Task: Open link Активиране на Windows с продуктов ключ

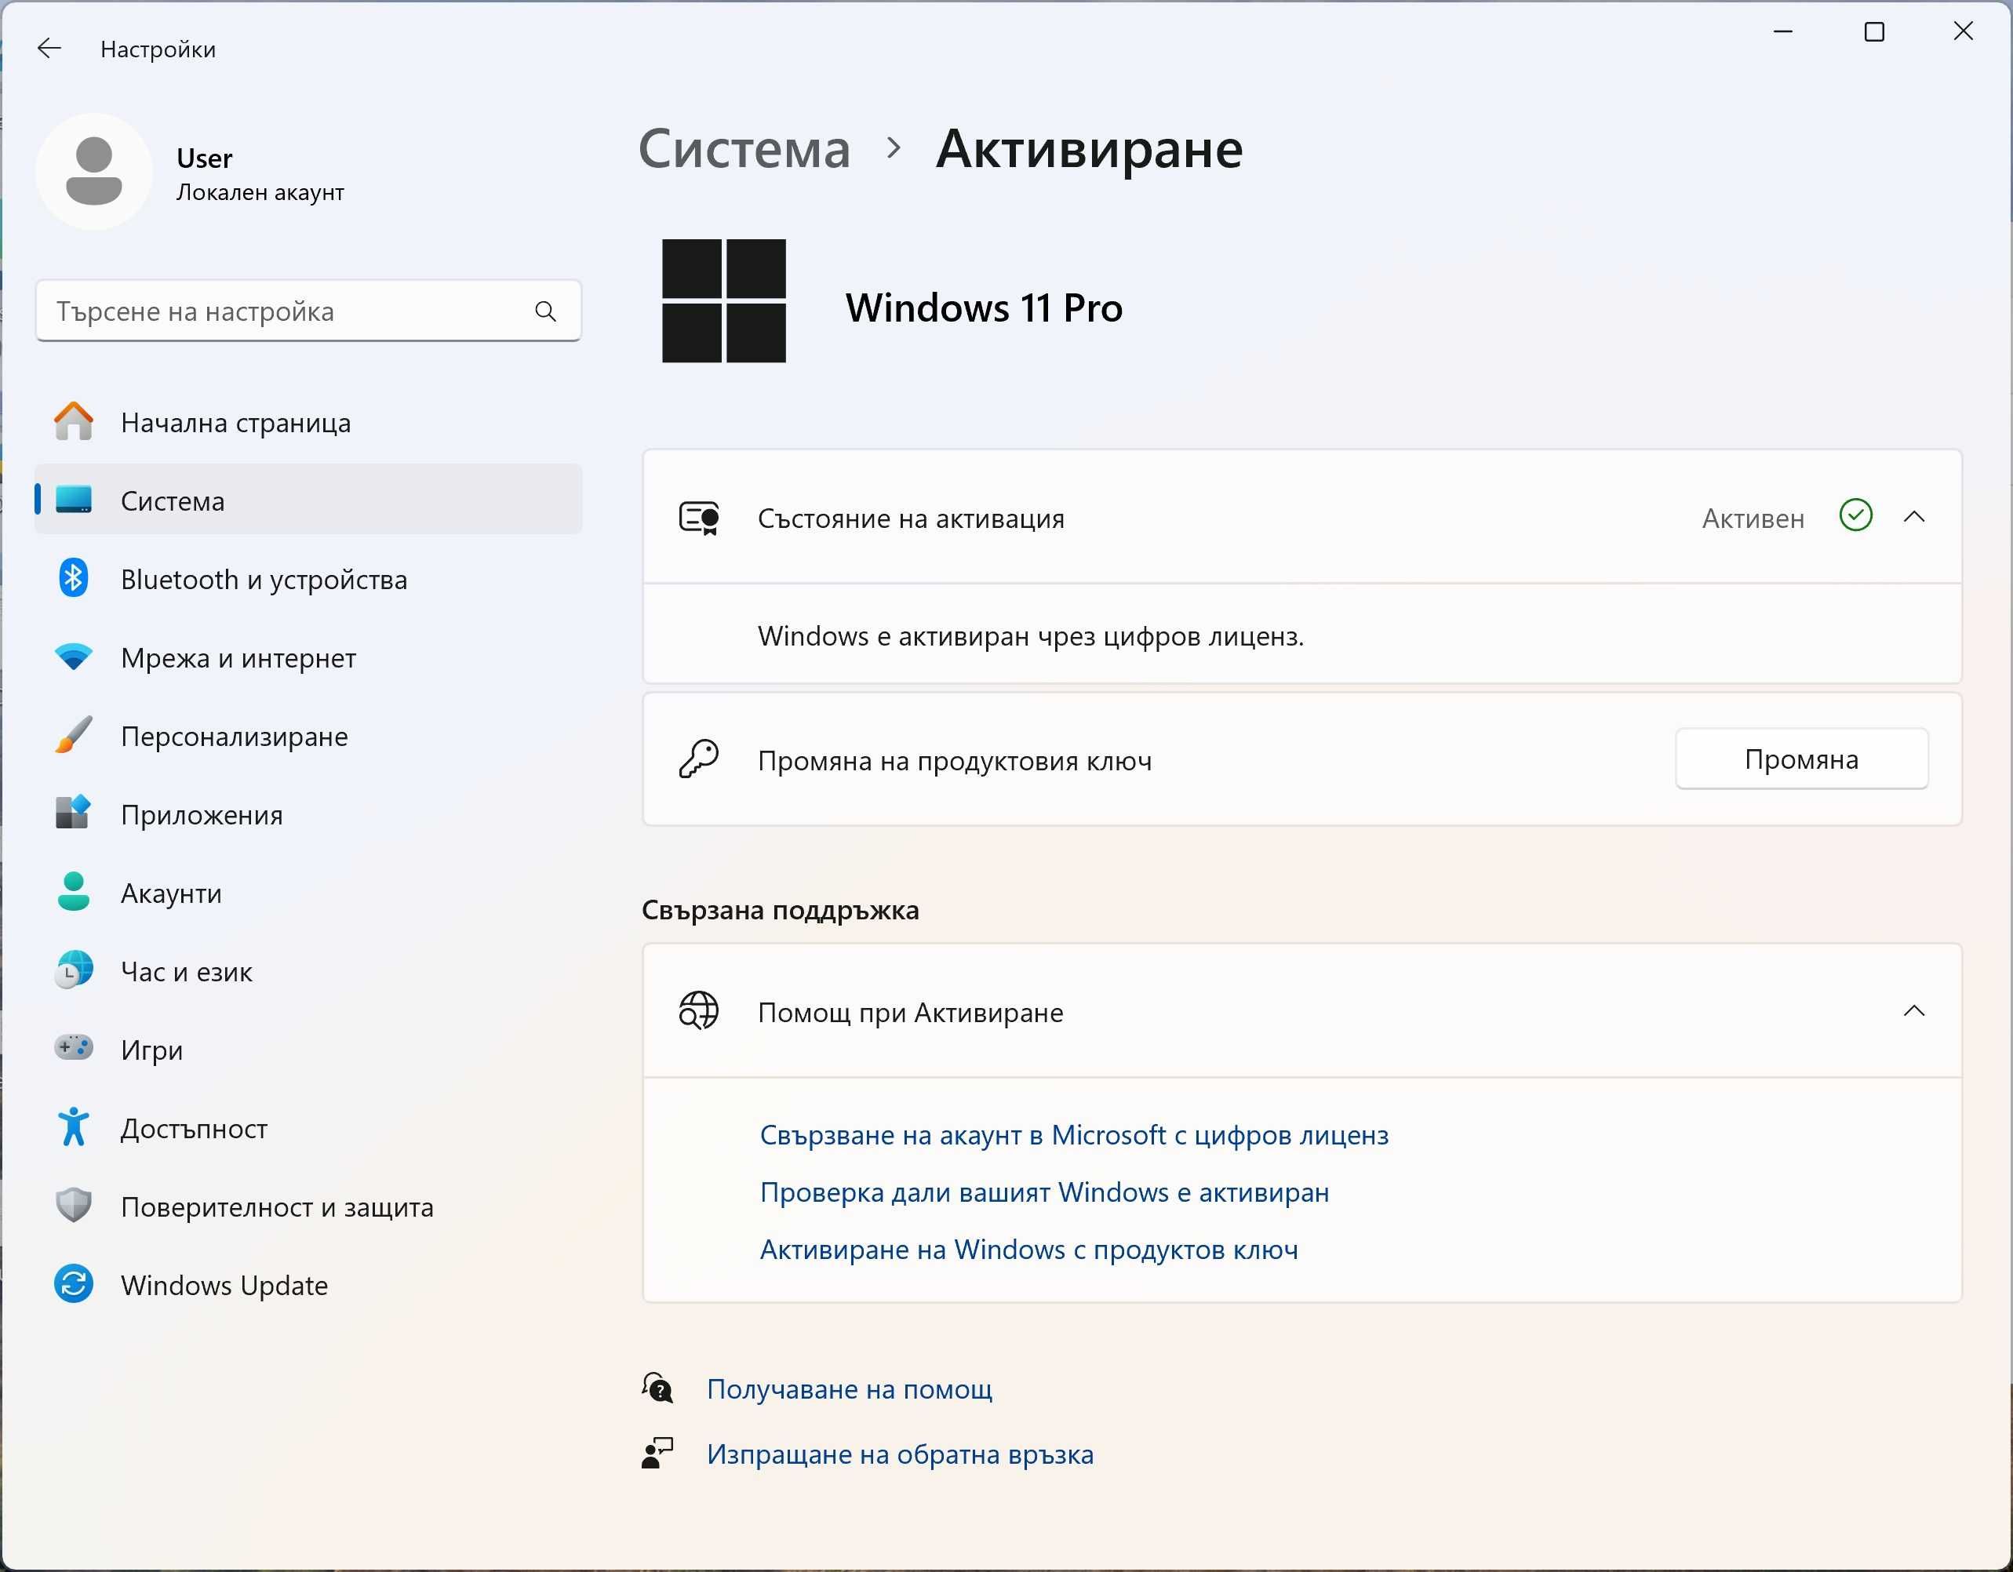Action: [x=1028, y=1250]
